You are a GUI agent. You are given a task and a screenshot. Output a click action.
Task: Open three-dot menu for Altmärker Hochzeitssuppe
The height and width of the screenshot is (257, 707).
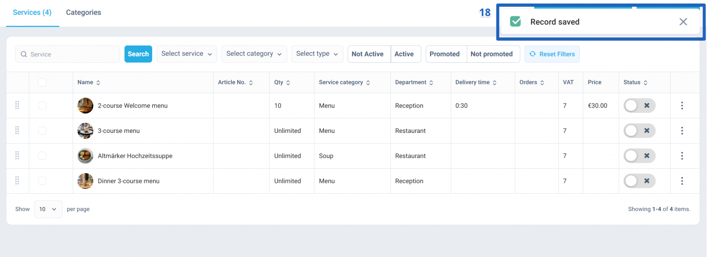682,156
